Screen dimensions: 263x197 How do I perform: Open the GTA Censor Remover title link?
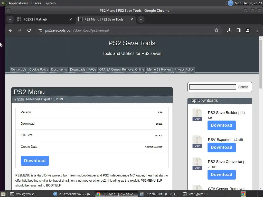(226, 189)
